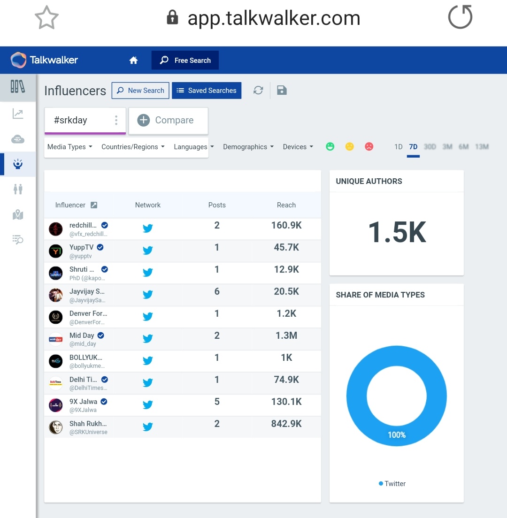
Task: Toggle the Twitter legend entry
Action: [392, 484]
